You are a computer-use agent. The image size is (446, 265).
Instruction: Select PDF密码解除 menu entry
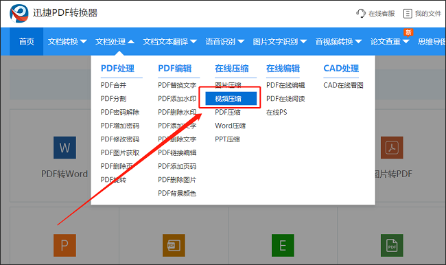tap(120, 112)
